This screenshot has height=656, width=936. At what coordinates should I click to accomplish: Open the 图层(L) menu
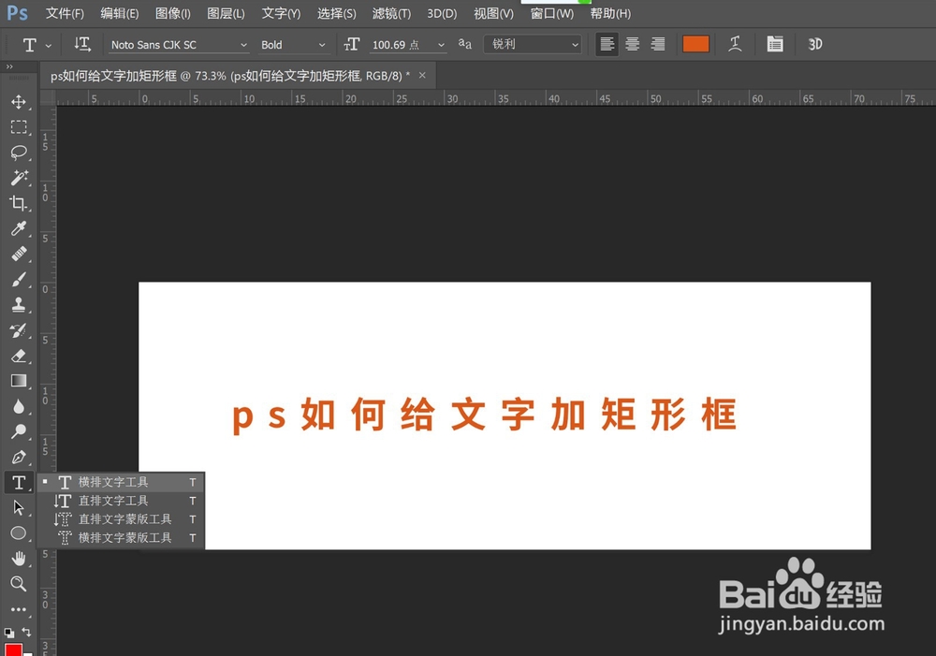(x=226, y=13)
